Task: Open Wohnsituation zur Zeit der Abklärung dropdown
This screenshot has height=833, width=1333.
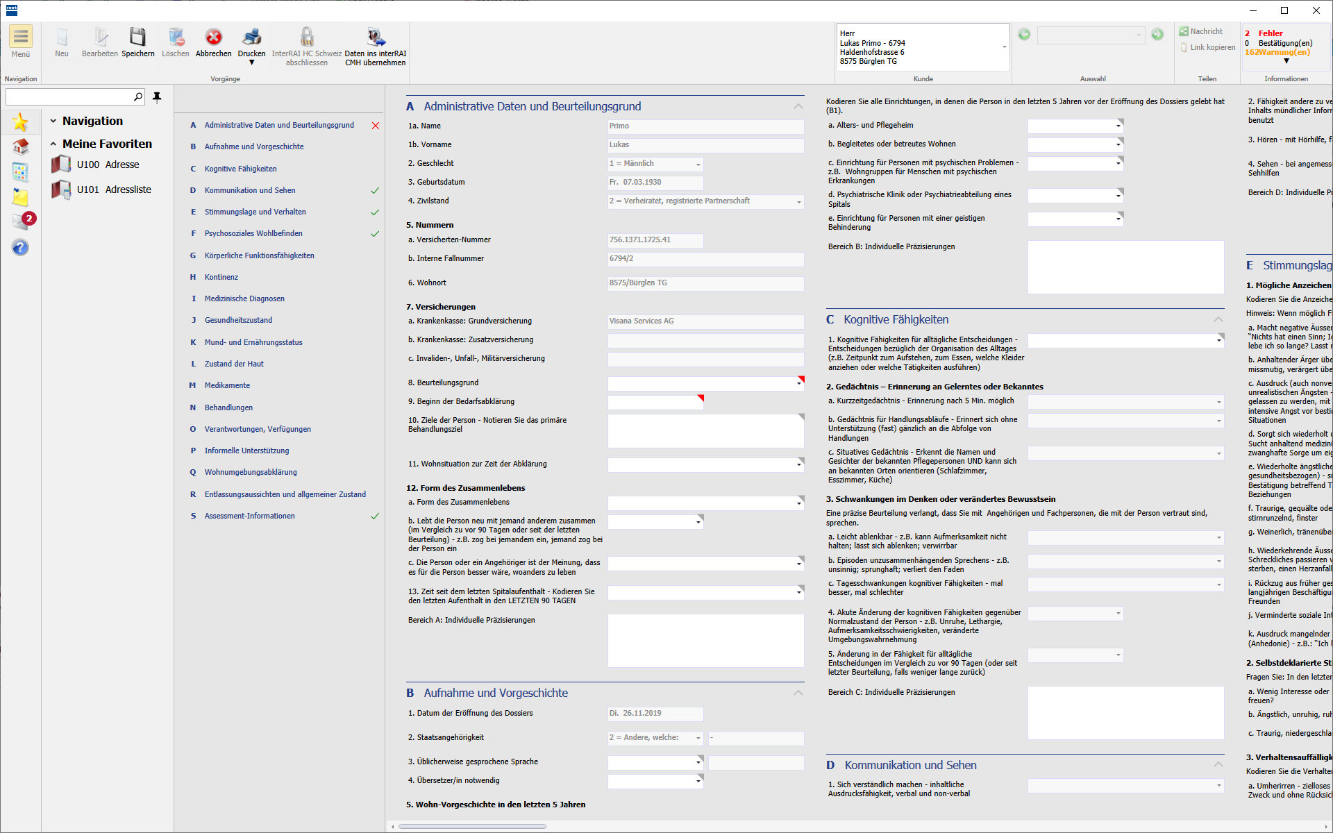Action: tap(799, 464)
